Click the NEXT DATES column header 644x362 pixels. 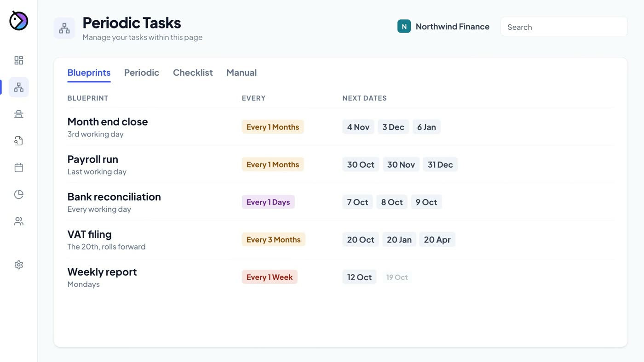coord(365,98)
